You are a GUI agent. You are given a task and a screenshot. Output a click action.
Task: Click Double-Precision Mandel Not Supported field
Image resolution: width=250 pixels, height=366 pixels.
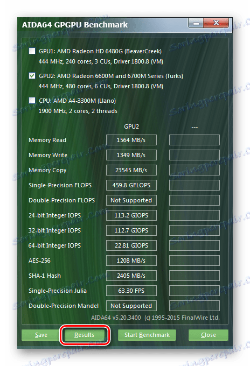[131, 306]
